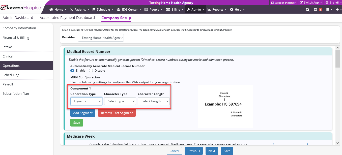The height and width of the screenshot is (155, 342).
Task: Switch to Admin Dashboard tab
Action: pyautogui.click(x=18, y=18)
